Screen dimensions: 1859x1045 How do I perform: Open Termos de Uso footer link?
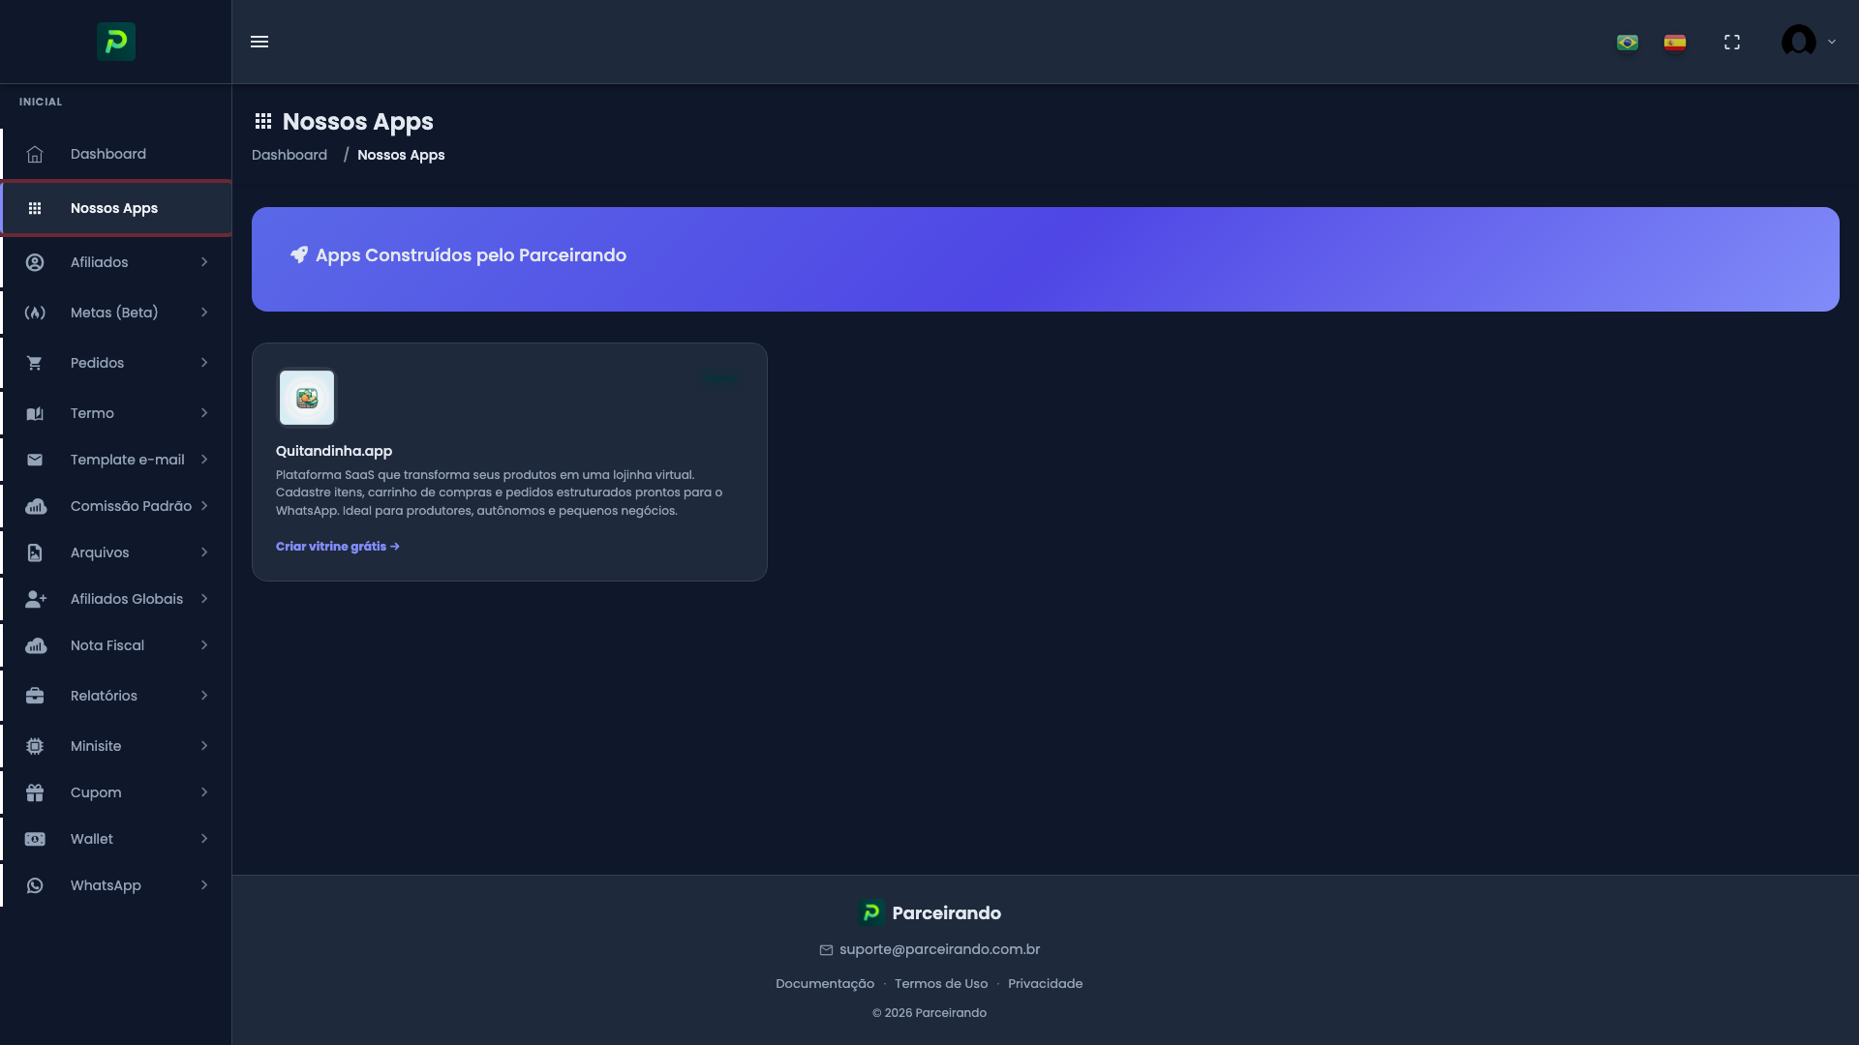[941, 984]
